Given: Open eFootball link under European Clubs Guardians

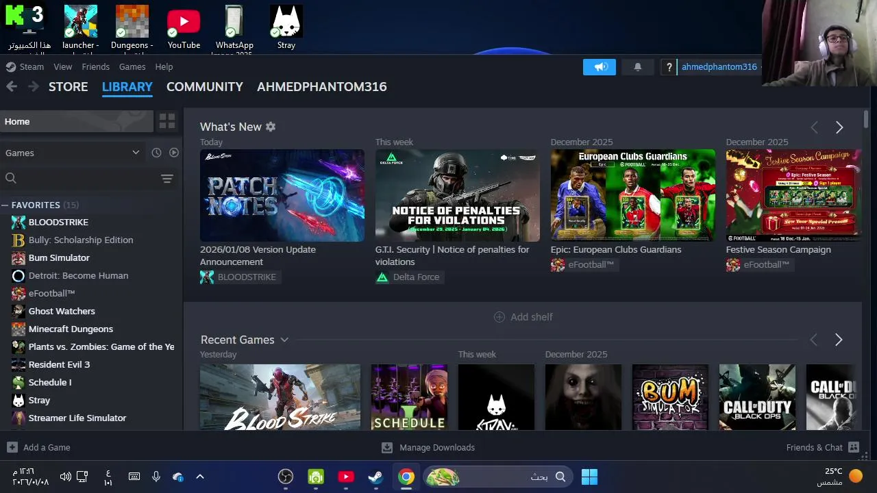Looking at the screenshot, I should [583, 264].
